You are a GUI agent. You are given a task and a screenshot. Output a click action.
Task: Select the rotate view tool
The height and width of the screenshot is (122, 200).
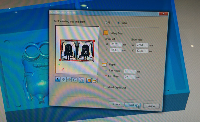tap(63, 80)
